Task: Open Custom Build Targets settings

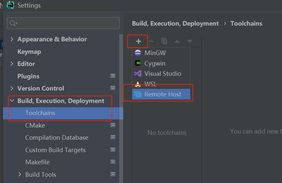Action: click(x=55, y=150)
